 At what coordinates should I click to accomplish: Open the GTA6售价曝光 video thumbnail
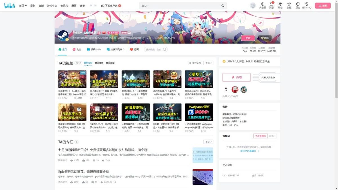coord(167,79)
